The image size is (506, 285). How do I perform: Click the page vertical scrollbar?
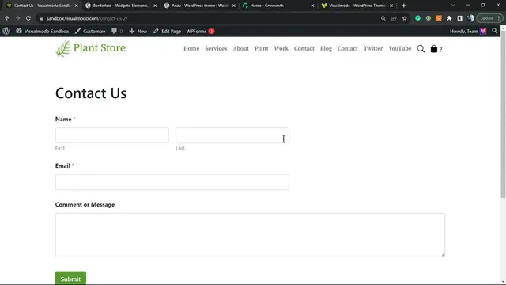click(503, 115)
